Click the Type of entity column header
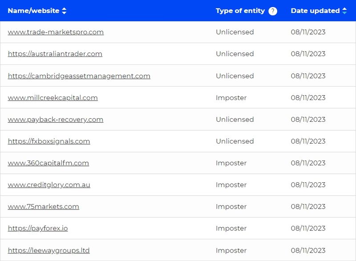The image size is (356, 261). (x=240, y=11)
